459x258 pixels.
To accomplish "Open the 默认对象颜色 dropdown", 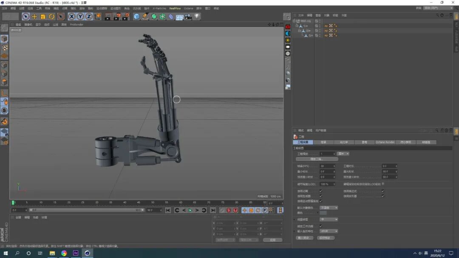I will click(x=329, y=208).
